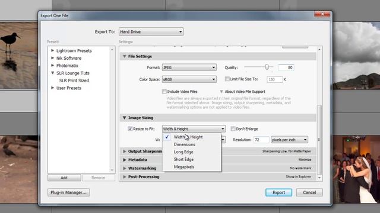Select the bird on beach thumbnail
380x213 pixels.
coord(18,56)
